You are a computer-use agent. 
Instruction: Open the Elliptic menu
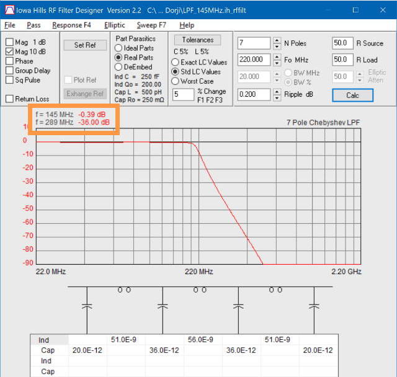[x=114, y=25]
